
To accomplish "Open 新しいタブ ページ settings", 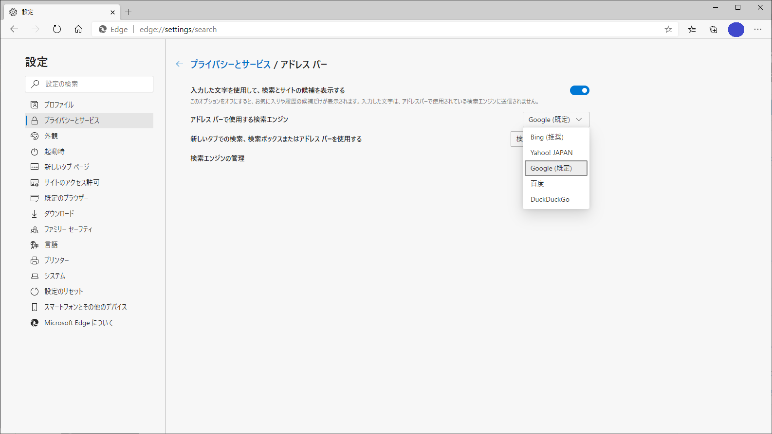I will click(89, 167).
